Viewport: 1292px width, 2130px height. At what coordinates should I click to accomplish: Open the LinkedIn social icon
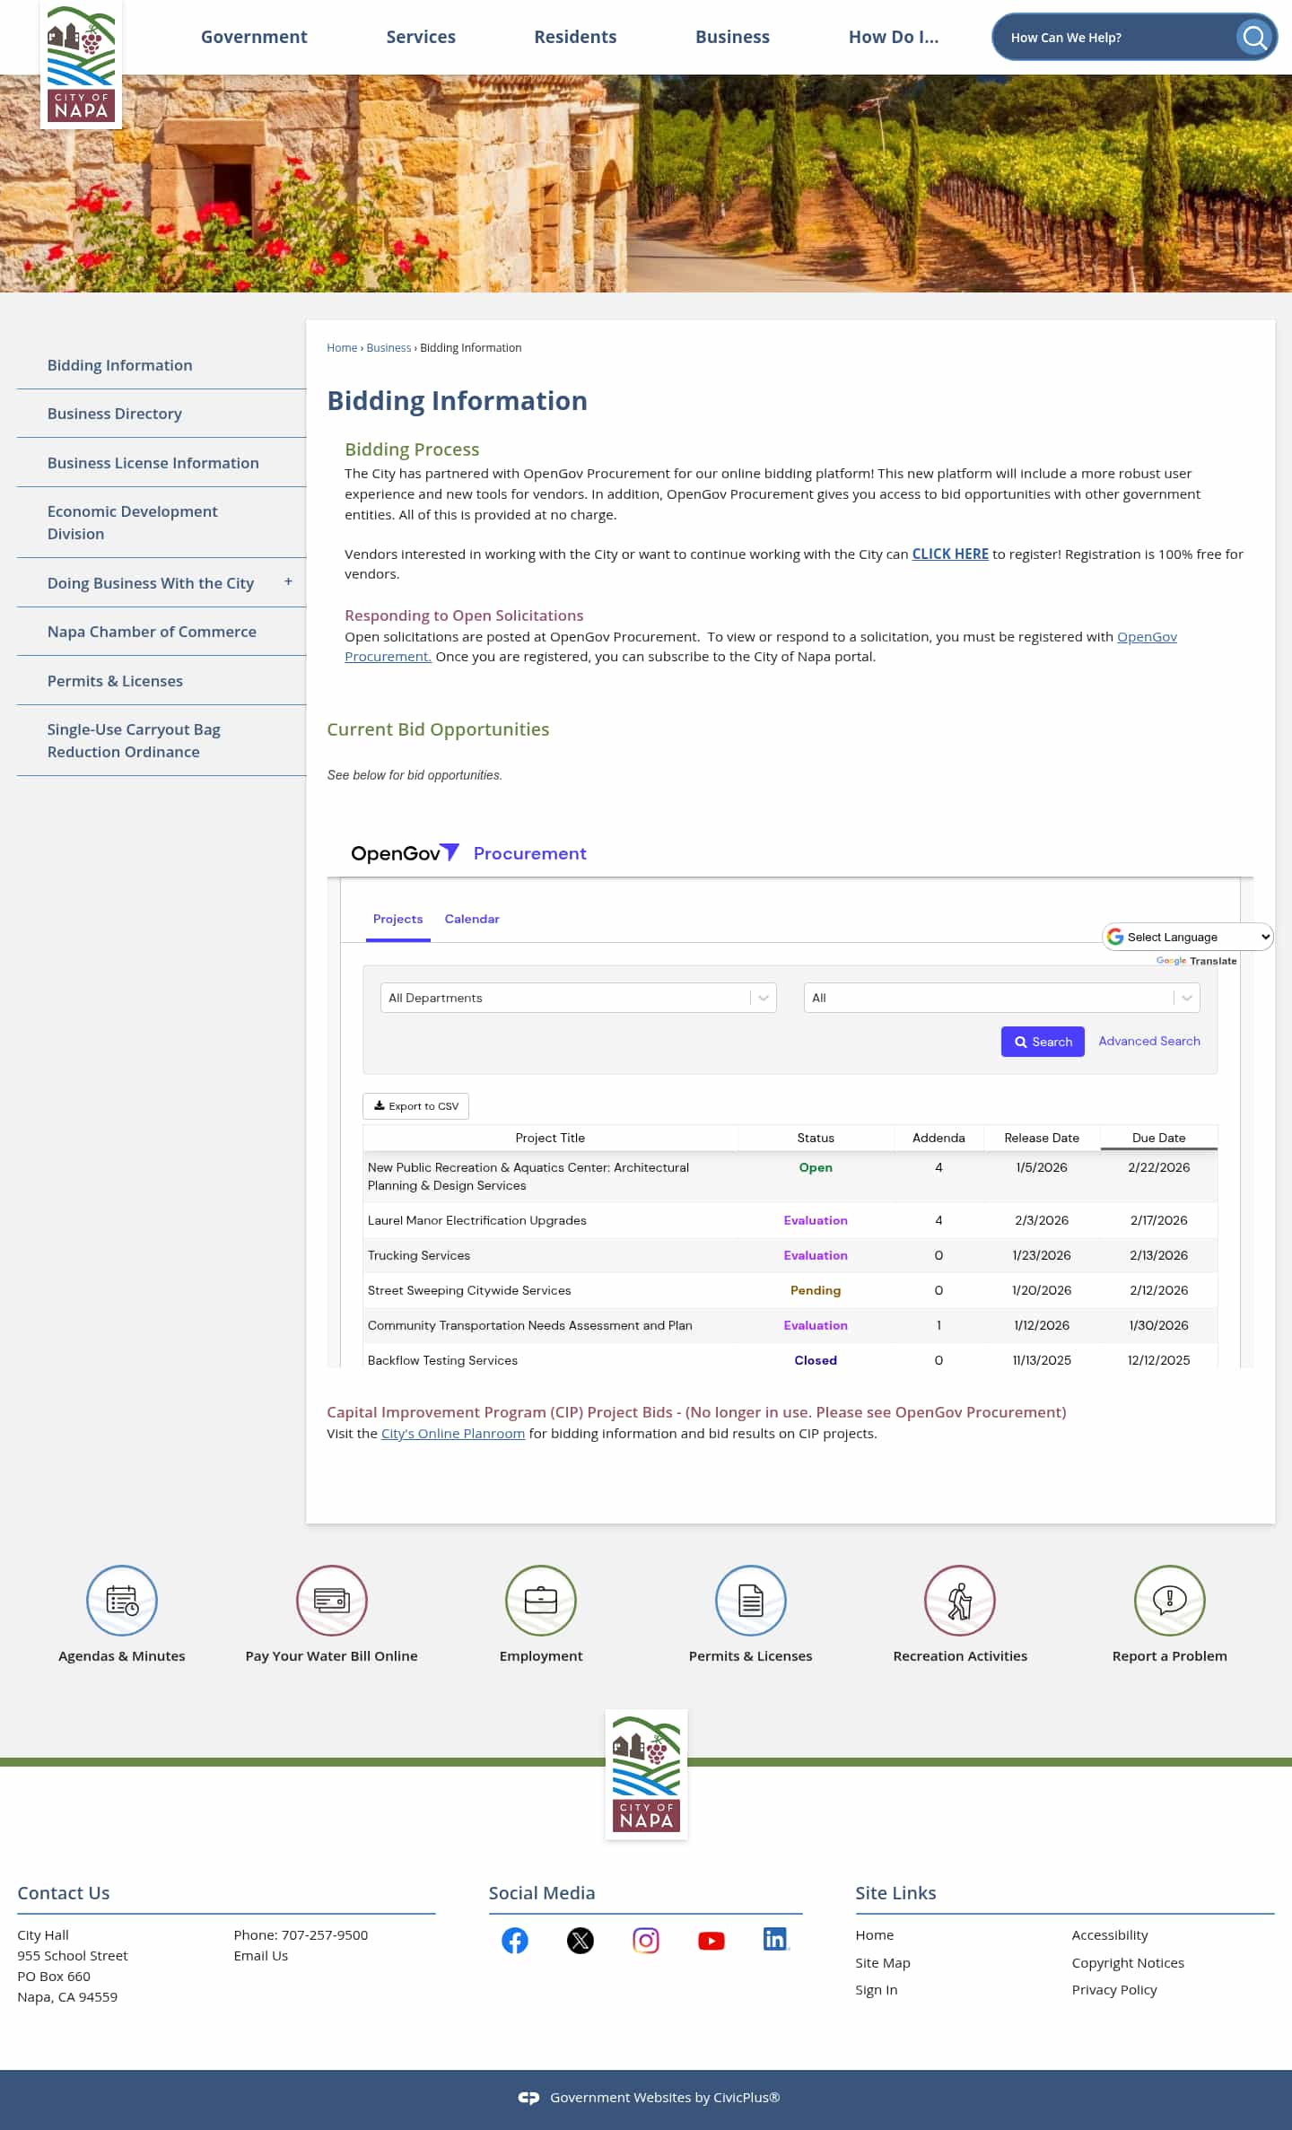(x=776, y=1939)
